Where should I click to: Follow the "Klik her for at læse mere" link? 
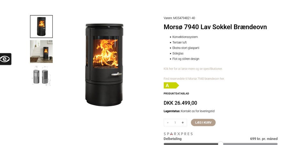point(193,69)
